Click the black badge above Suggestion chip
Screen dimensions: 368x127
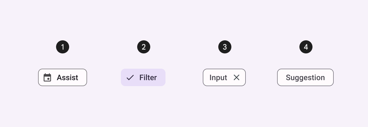coord(306,47)
